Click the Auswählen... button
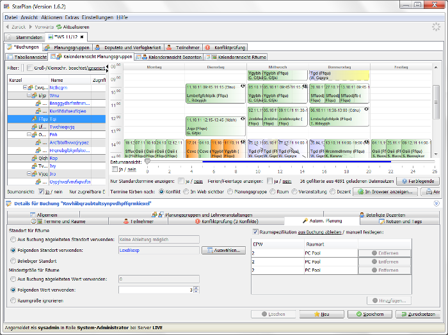Screen dimensions: 448x335 pos(224,250)
